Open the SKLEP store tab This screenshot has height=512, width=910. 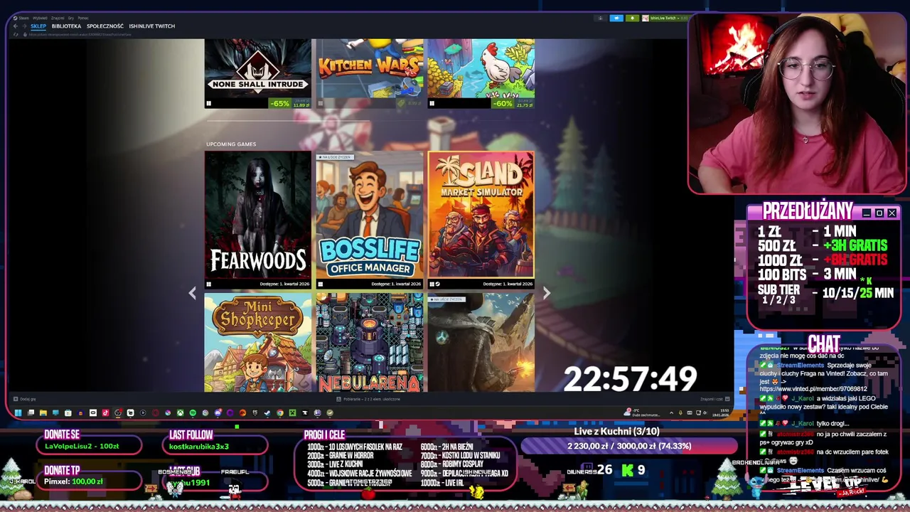(38, 26)
